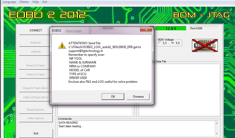
Task: Click the WriteAll button
Action: [x=36, y=52]
